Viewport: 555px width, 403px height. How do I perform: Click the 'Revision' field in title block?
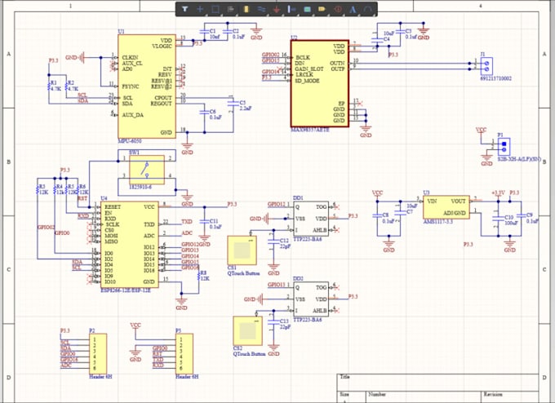tap(493, 394)
